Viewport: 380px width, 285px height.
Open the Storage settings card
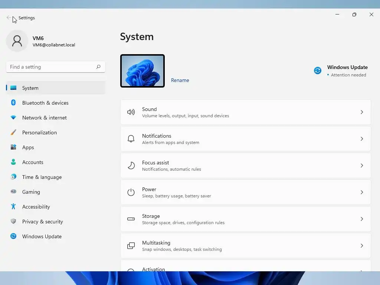[246, 219]
